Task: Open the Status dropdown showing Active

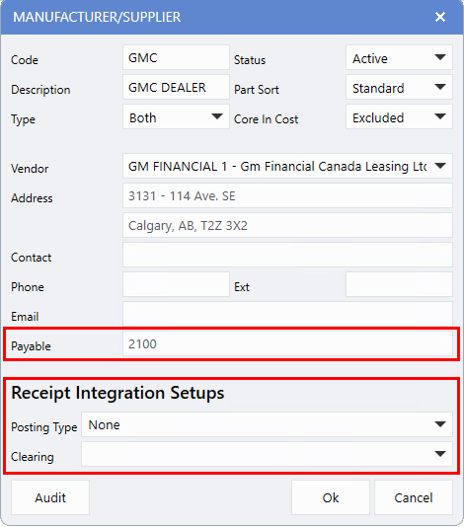Action: 399,58
